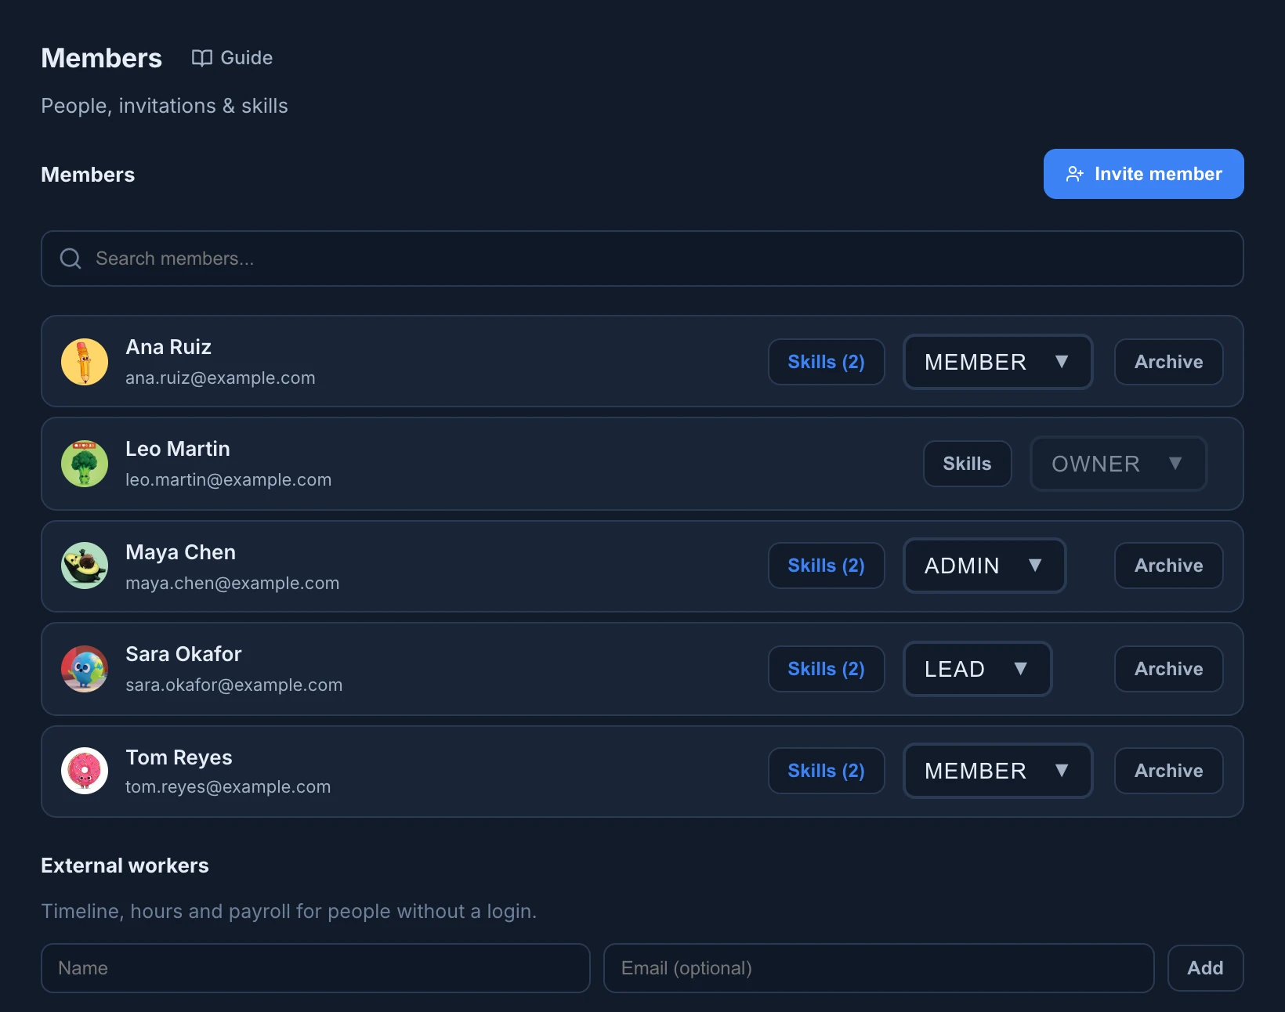Image resolution: width=1285 pixels, height=1012 pixels.
Task: Click the Email (optional) field
Action: tap(879, 968)
